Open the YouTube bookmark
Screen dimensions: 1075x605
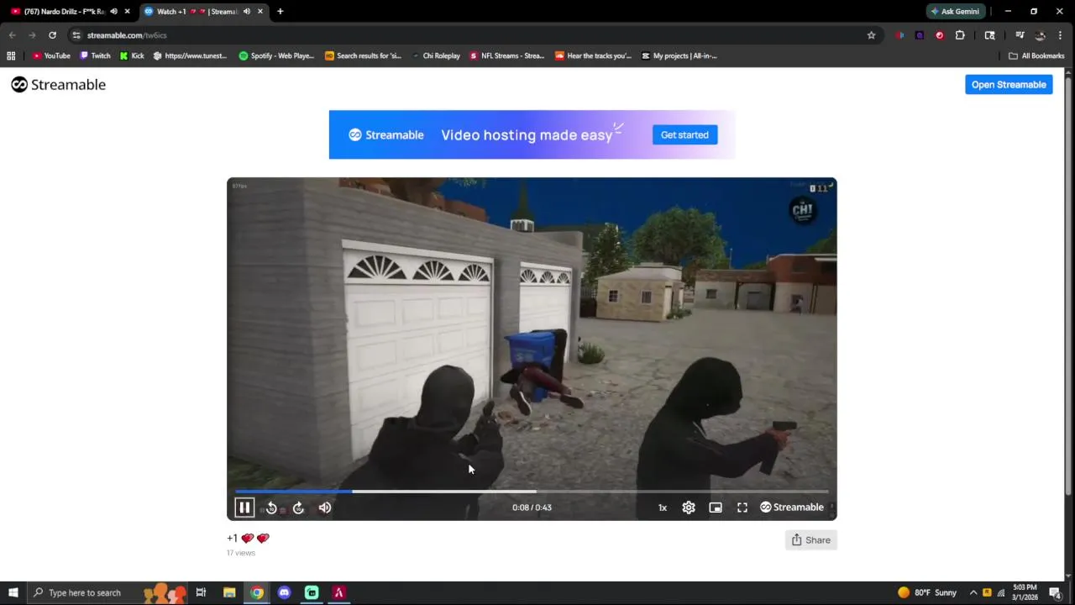point(50,55)
